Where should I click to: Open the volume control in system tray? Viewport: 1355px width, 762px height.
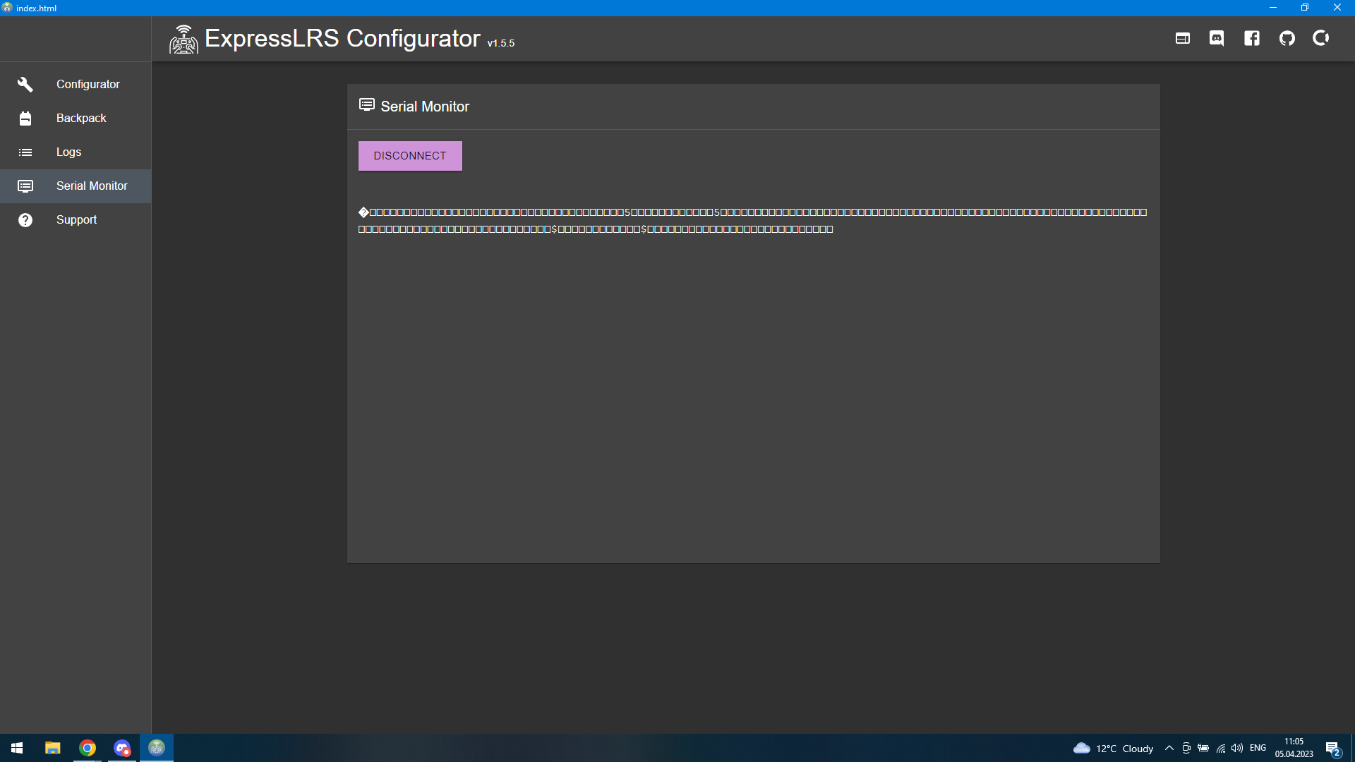pos(1237,748)
